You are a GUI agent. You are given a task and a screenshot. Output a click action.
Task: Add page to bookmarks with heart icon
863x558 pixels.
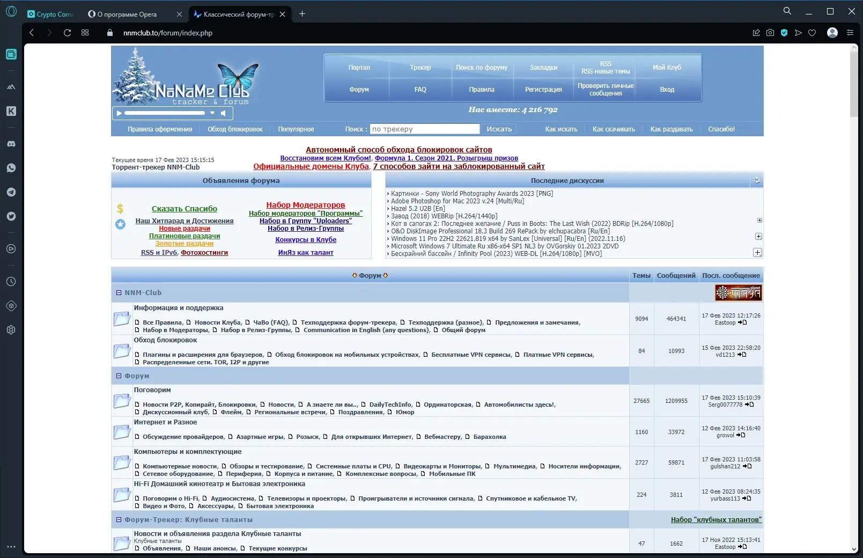pos(812,33)
